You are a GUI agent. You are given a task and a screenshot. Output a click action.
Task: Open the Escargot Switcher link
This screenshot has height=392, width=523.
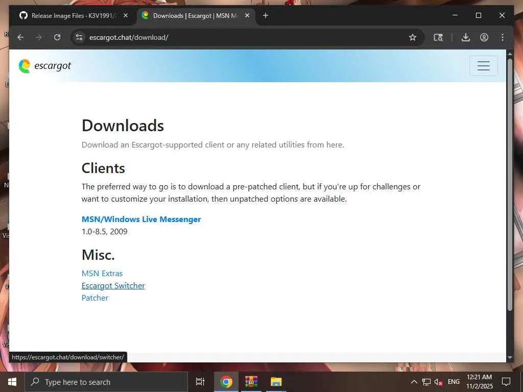[x=113, y=286]
